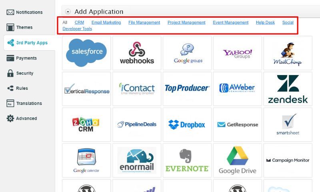Select the Salesforce application tile
Viewport: 320px width, 192px height.
tap(86, 53)
